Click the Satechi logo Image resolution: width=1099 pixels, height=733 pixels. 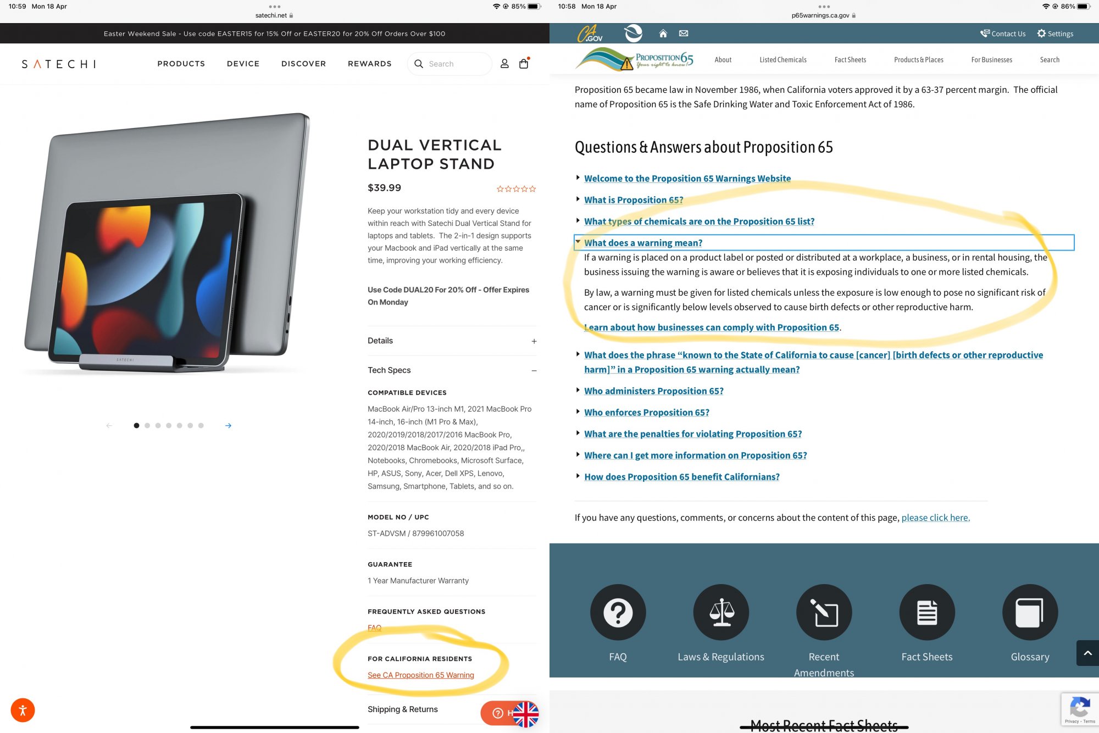(59, 64)
